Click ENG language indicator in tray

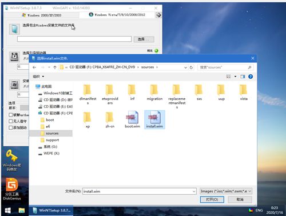click(259, 210)
